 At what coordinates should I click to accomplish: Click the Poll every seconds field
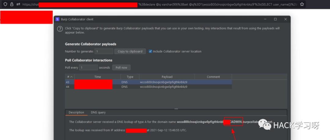pyautogui.click(x=88, y=67)
